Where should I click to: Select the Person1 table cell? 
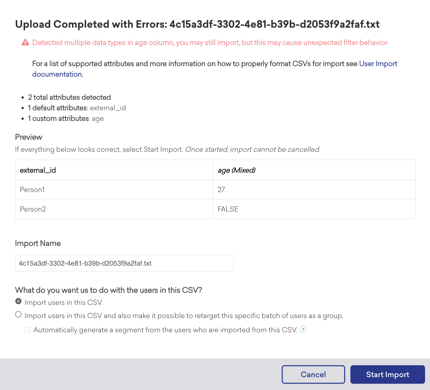(x=114, y=189)
